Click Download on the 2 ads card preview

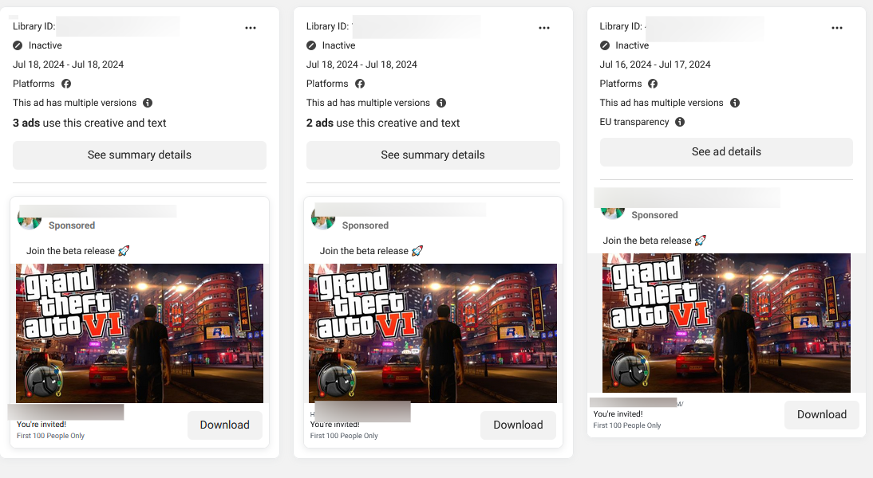pyautogui.click(x=518, y=425)
